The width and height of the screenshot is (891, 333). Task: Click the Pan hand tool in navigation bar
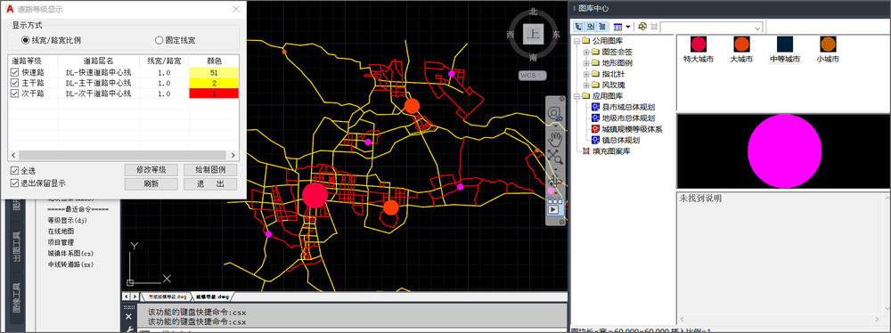[x=554, y=137]
